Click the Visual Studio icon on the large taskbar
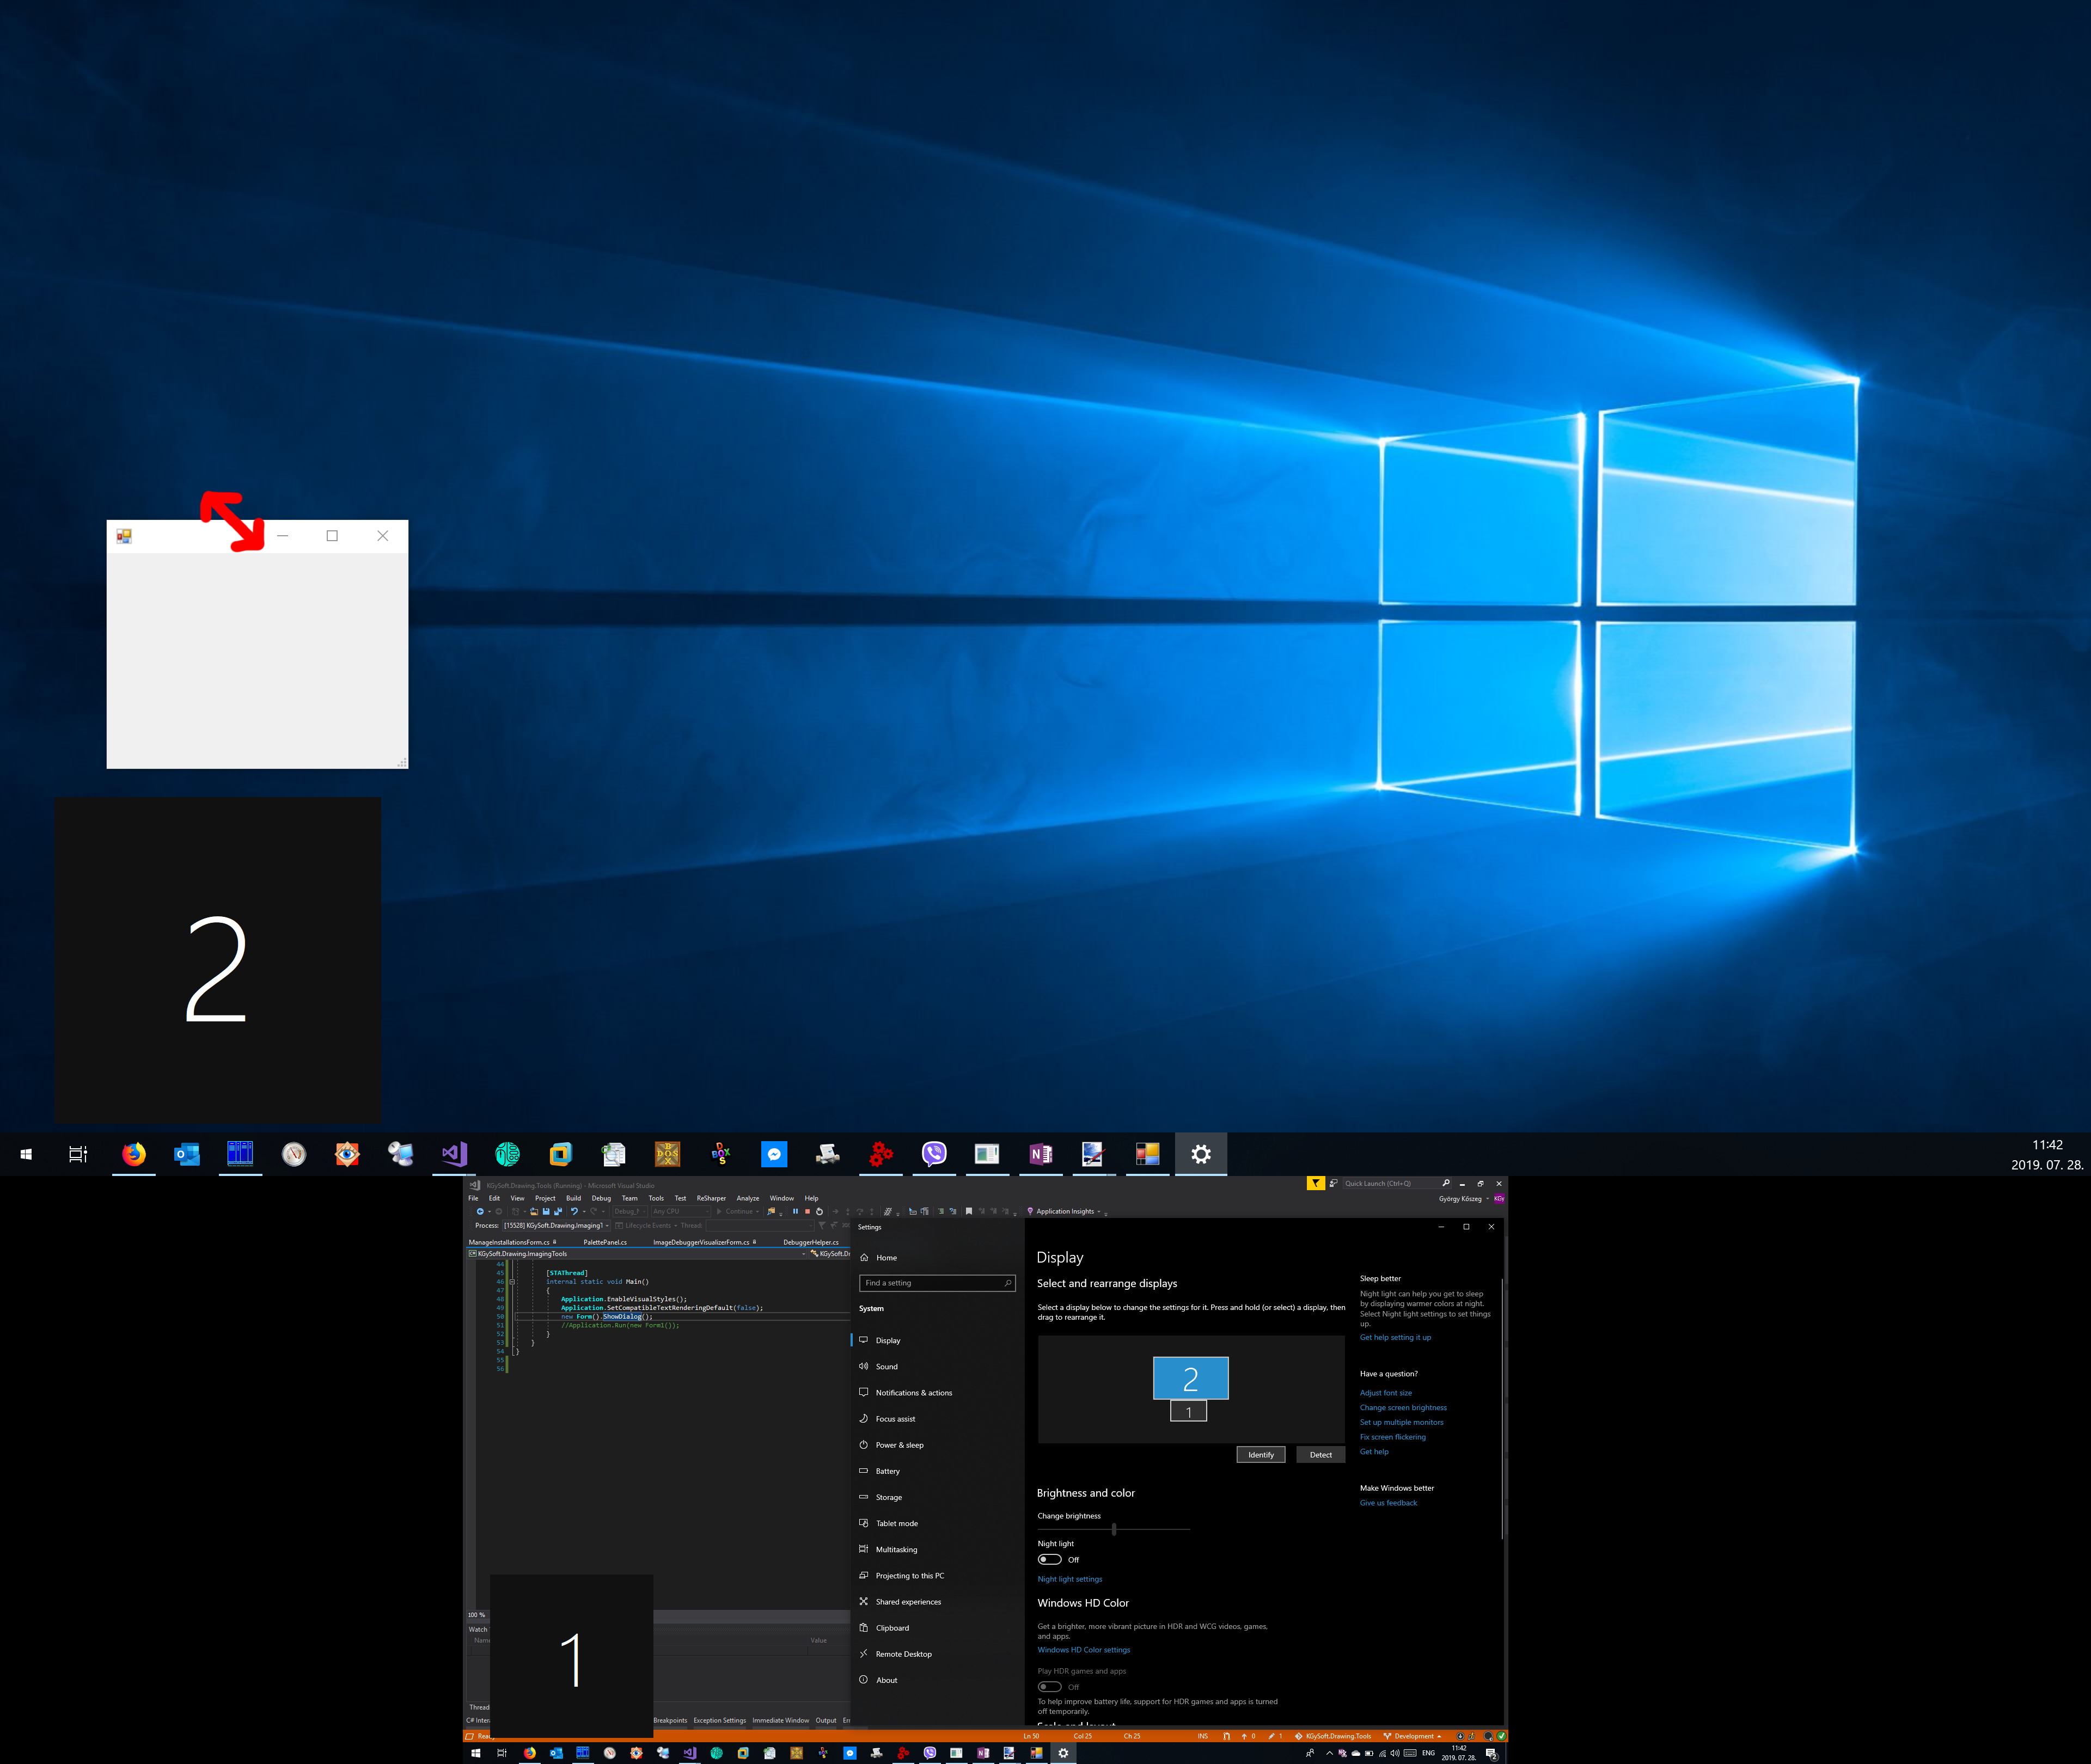Image resolution: width=2091 pixels, height=1764 pixels. (454, 1154)
